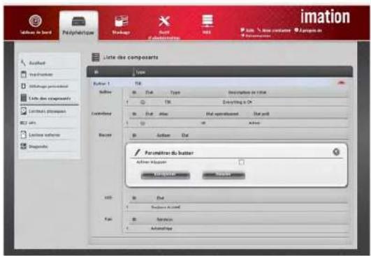Tick the Activer le buzzer checkbox

pyautogui.click(x=241, y=163)
